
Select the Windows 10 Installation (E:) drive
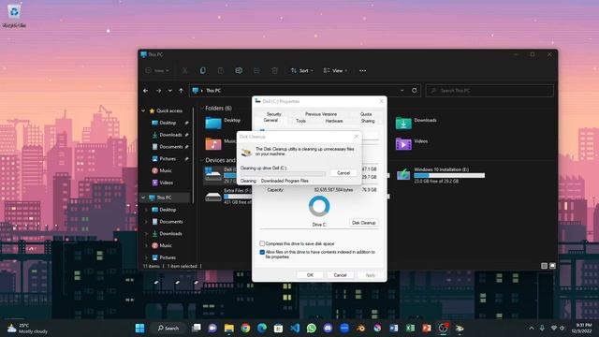click(x=441, y=175)
